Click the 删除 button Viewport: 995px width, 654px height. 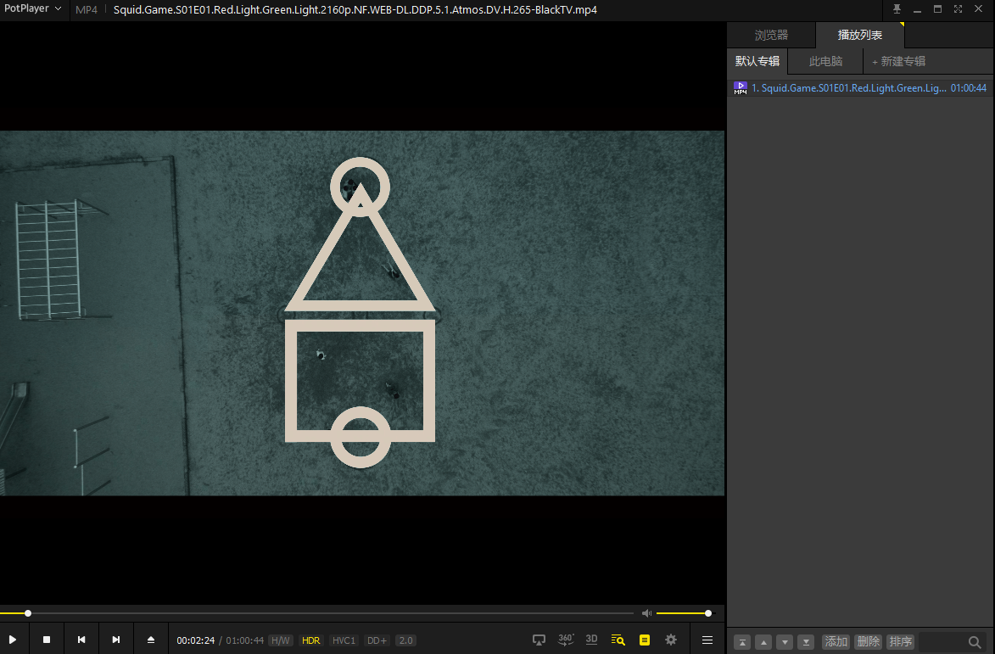[x=868, y=642]
